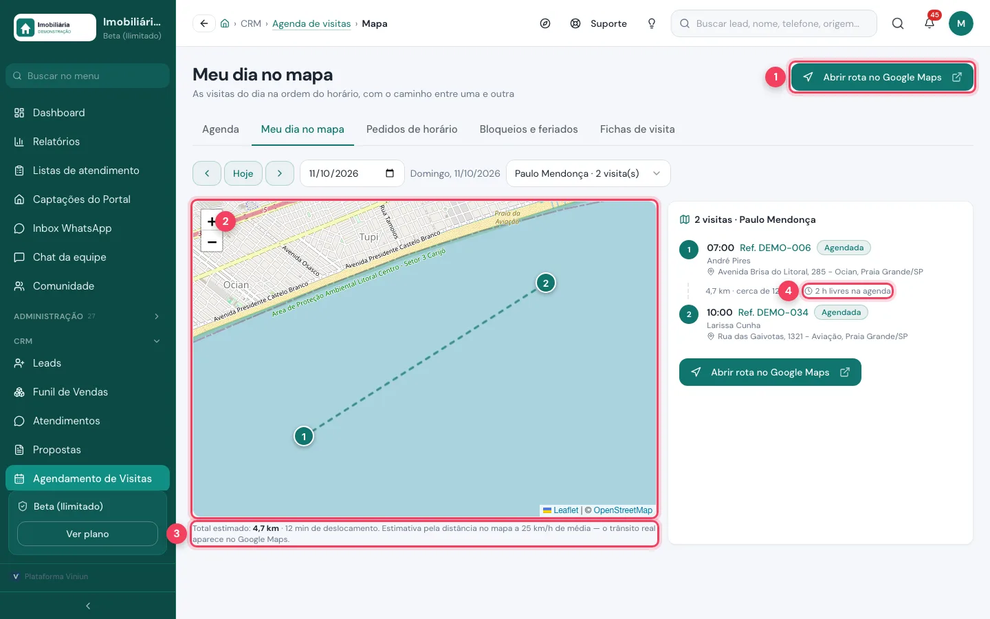Zoom out on the map

pos(212,241)
